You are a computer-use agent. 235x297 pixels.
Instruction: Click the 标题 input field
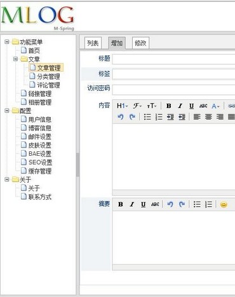click(173, 59)
